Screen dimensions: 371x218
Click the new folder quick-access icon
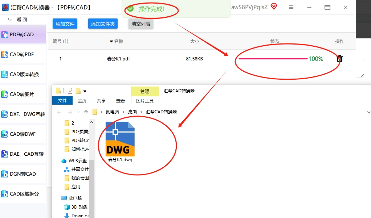pos(78,91)
